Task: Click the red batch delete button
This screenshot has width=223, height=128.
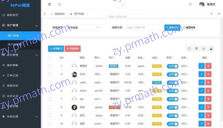Action: click(x=73, y=49)
